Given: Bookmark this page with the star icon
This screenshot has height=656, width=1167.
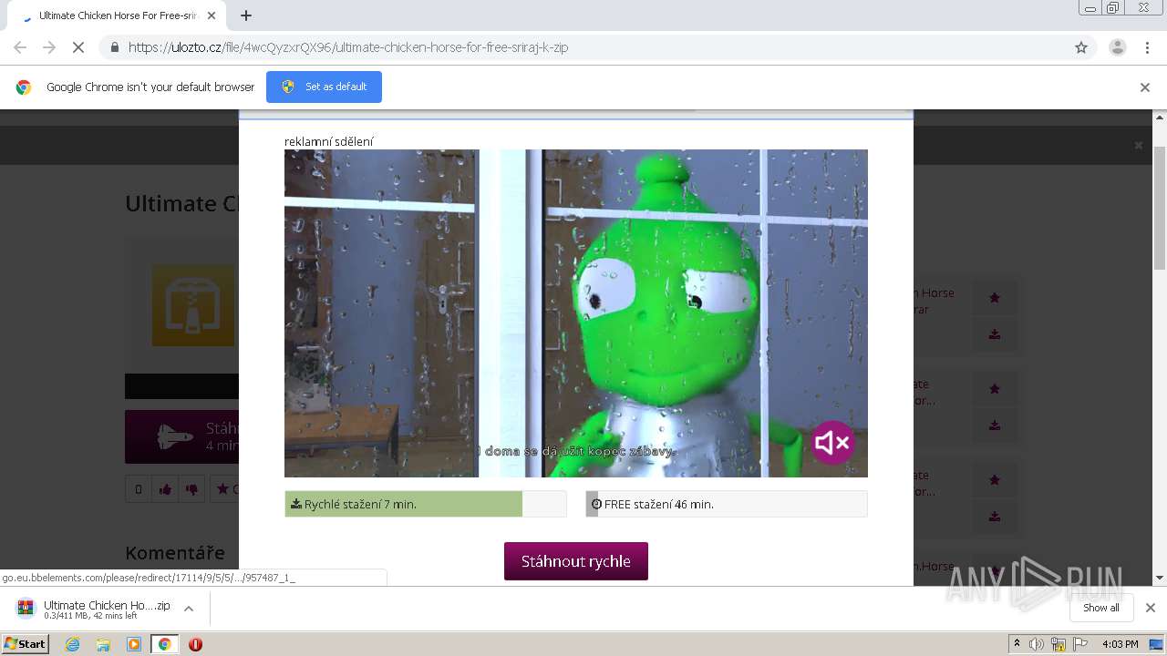Looking at the screenshot, I should [x=1081, y=47].
